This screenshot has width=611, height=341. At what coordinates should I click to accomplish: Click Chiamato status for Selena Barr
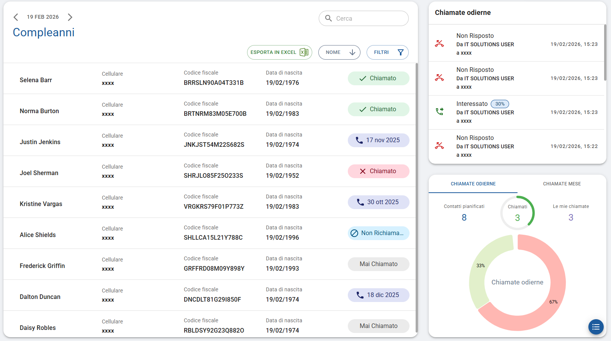pos(378,78)
